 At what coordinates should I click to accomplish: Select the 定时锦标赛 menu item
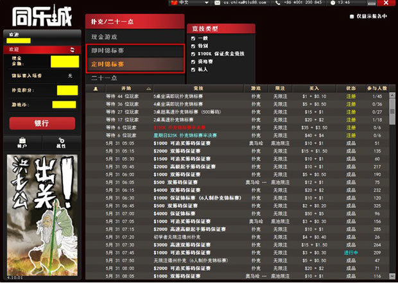[x=135, y=64]
